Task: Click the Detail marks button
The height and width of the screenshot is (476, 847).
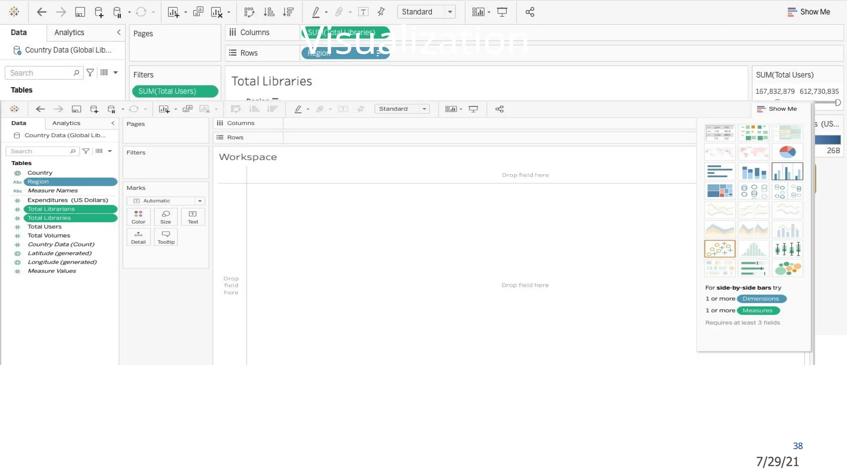Action: pos(138,238)
